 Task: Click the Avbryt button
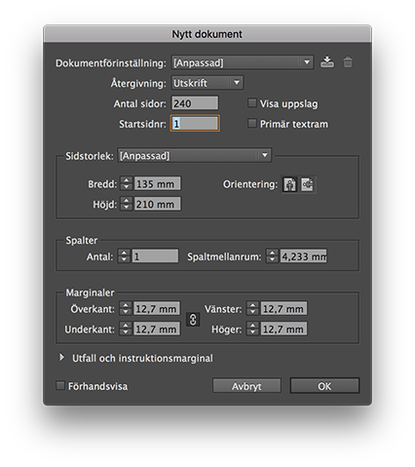246,386
